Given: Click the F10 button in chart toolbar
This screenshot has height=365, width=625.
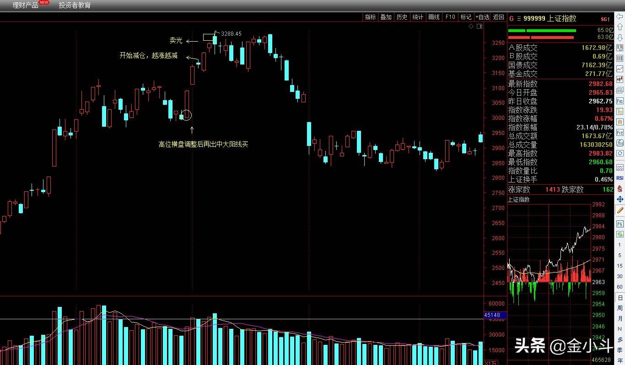Looking at the screenshot, I should (x=450, y=17).
